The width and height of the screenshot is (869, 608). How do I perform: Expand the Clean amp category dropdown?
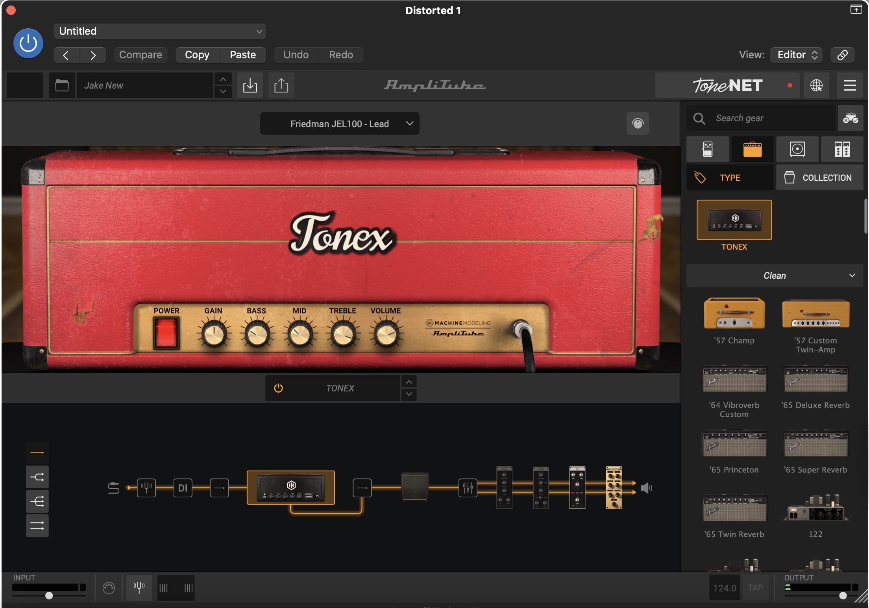775,276
